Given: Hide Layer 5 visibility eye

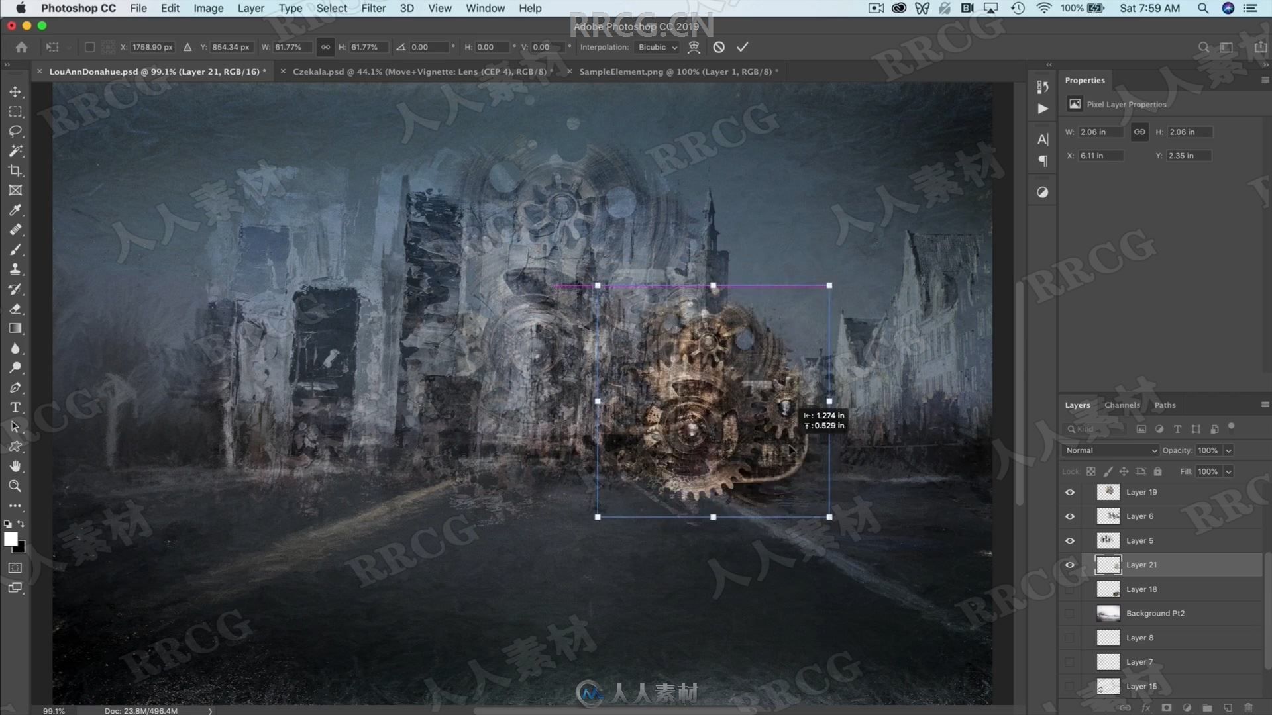Looking at the screenshot, I should click(1070, 541).
